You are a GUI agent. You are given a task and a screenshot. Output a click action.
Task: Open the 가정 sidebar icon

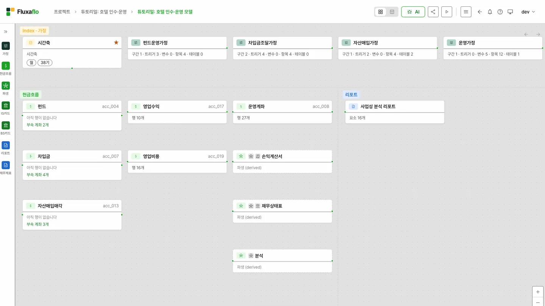pos(6,46)
